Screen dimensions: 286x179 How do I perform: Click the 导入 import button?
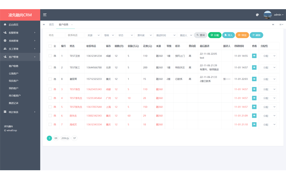[228, 35]
